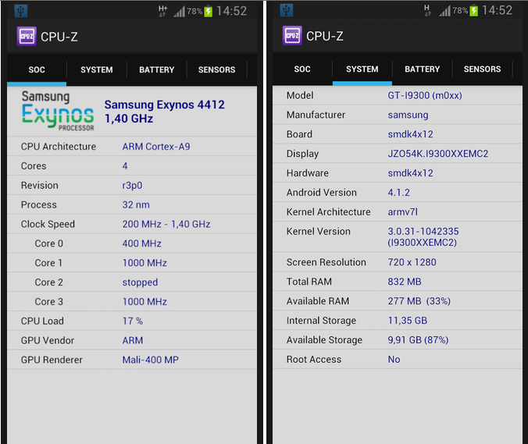Select the Kernel Architecture 'armv7l'
528x444 pixels.
point(403,212)
